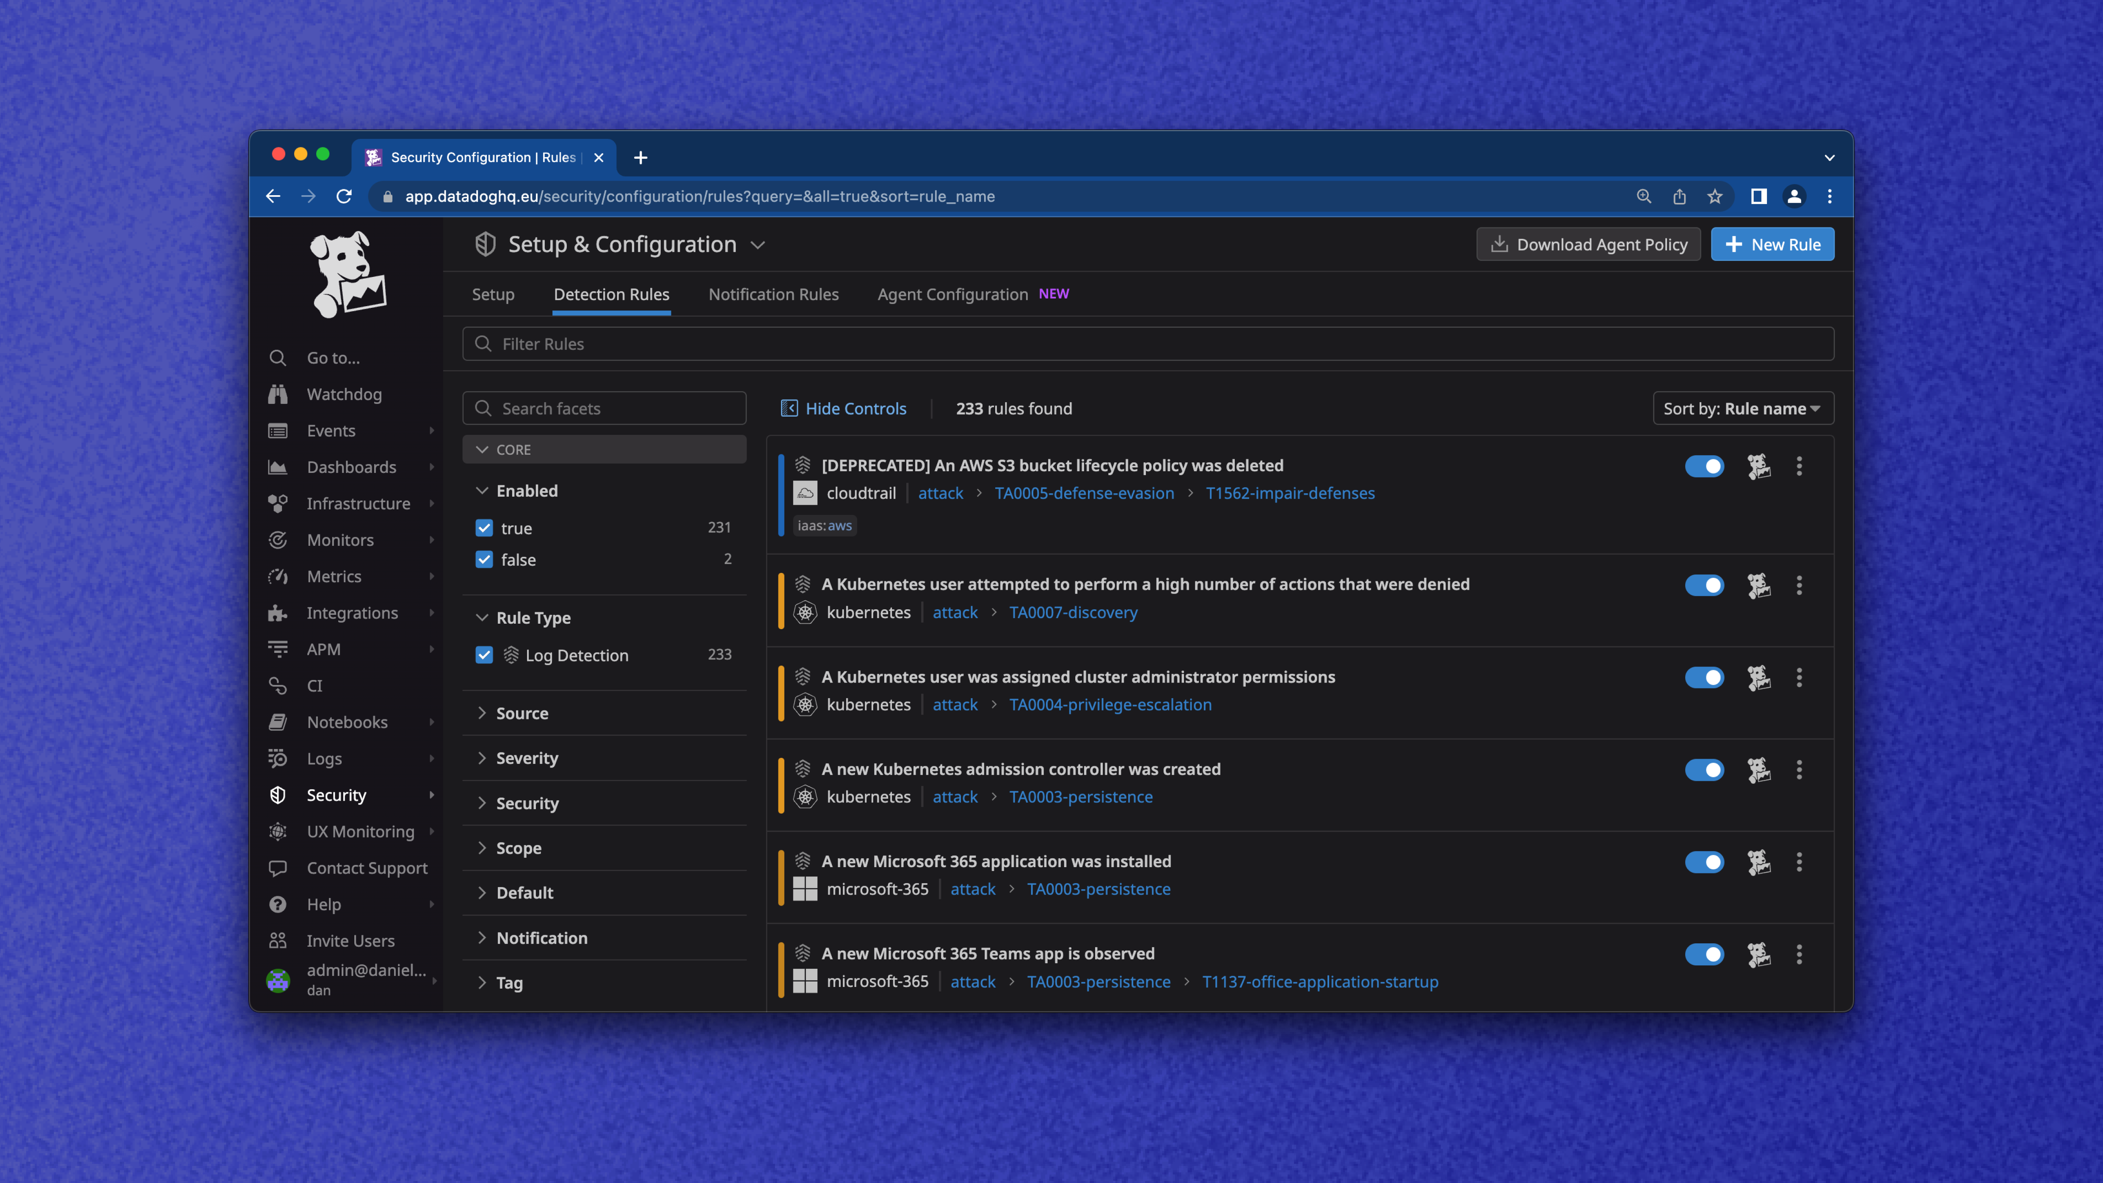Viewport: 2103px width, 1183px height.
Task: Click the T1137-office-application-startup link
Action: coord(1320,981)
